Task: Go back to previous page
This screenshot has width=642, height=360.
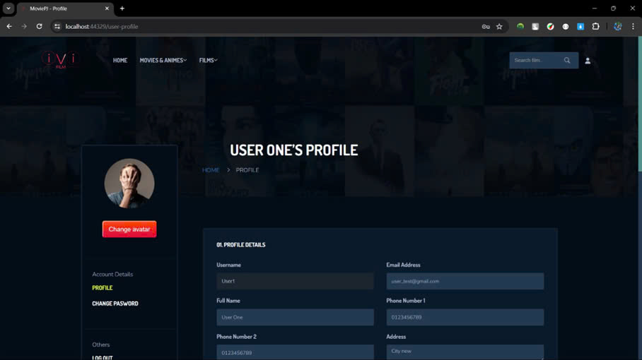Action: pos(9,27)
